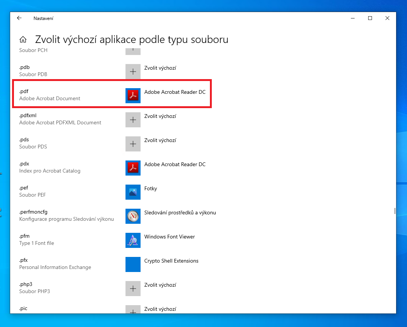407x327 pixels.
Task: Maximize the Nastavení window
Action: pyautogui.click(x=370, y=18)
